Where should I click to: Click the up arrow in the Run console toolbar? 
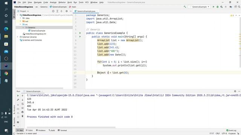coord(23,96)
